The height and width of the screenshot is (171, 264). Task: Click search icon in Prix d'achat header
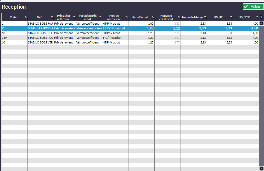click(x=153, y=17)
